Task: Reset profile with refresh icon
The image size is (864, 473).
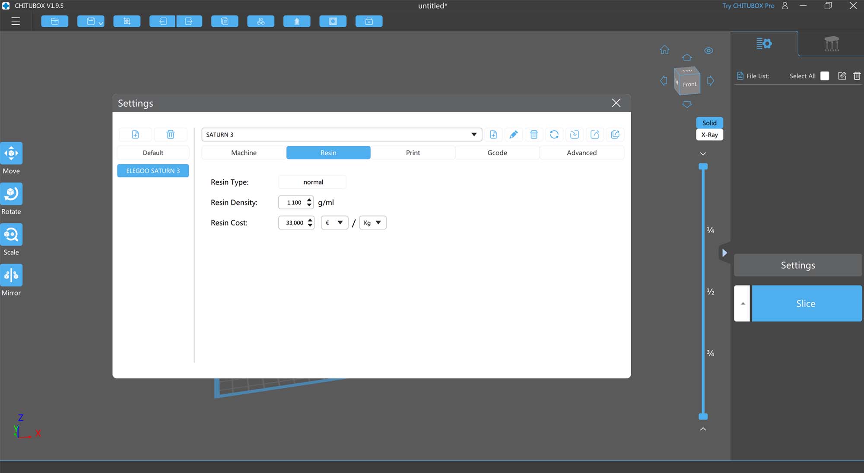Action: [x=554, y=134]
